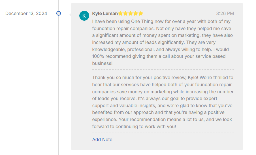Open the Add Note link
The image size is (256, 155).
tap(102, 139)
